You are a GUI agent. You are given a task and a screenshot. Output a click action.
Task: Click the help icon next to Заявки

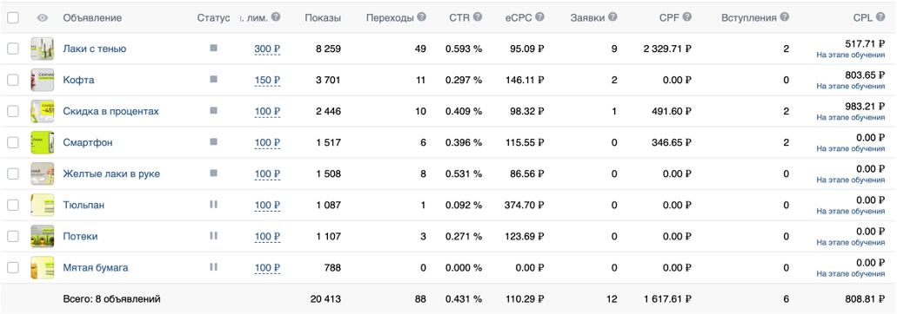(x=613, y=17)
